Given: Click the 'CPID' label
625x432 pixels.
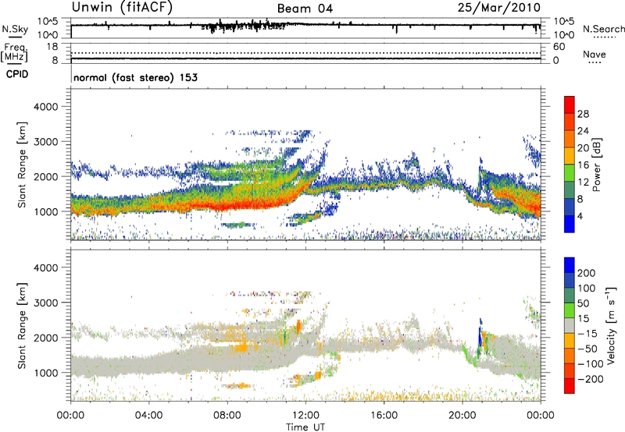Looking at the screenshot, I should 17,74.
